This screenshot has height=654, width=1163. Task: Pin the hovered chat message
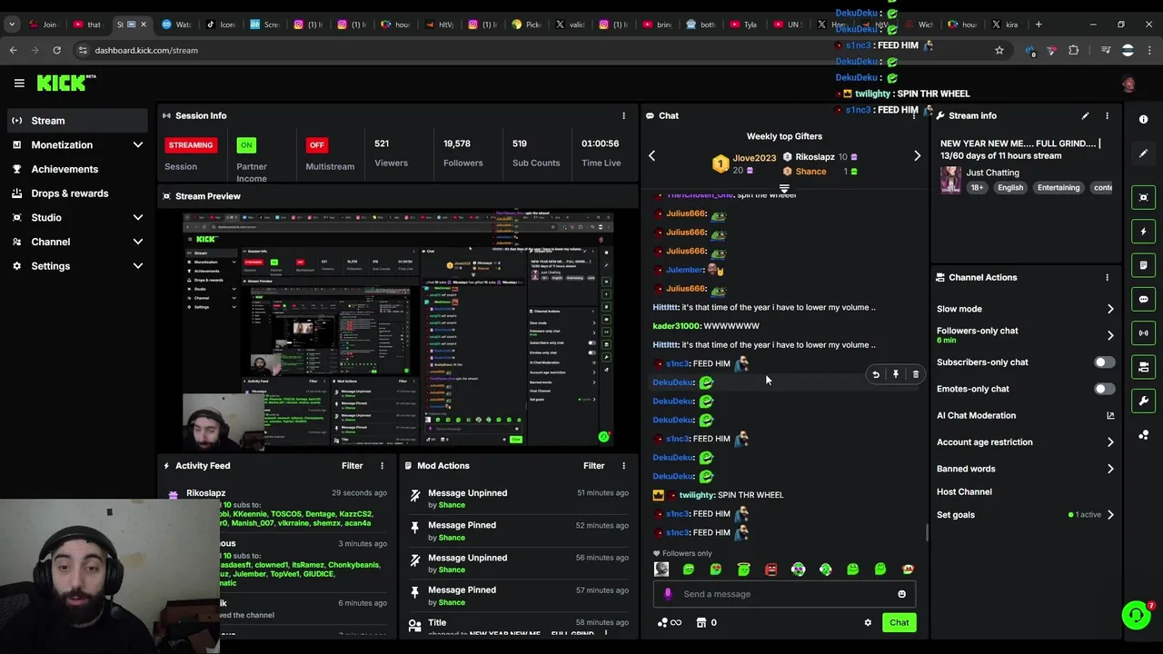click(x=896, y=374)
